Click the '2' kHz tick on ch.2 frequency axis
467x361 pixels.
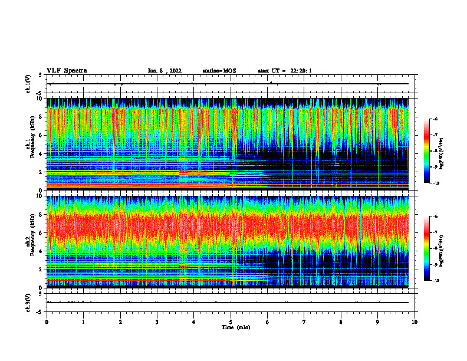41,270
